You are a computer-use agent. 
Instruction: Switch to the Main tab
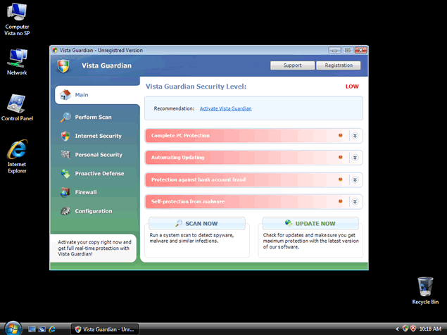tap(81, 94)
